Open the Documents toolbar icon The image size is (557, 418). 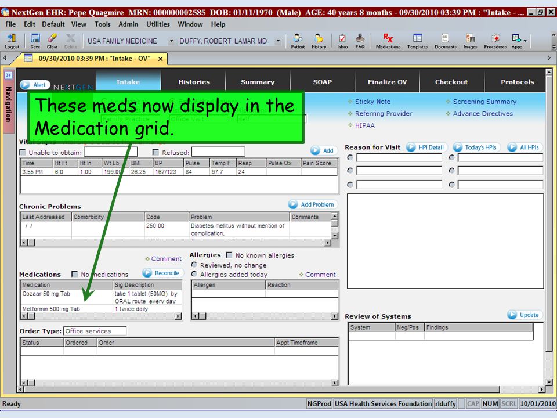[x=446, y=41]
